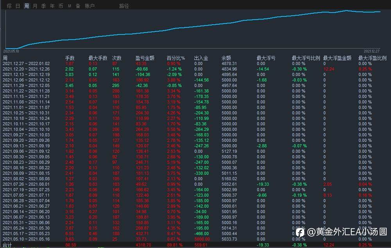Viewport: 391px width, 248px height.
Task: Click the 5160.02 balance cell
Action: click(229, 179)
